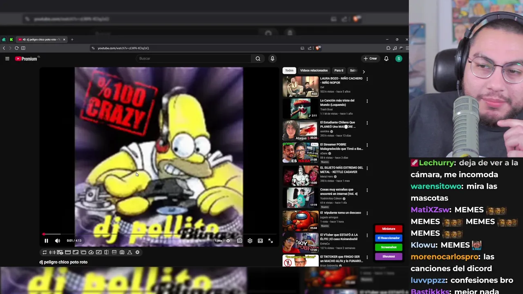This screenshot has height=294, width=523.
Task: Click the blue El Reaccionador button
Action: coord(389,238)
